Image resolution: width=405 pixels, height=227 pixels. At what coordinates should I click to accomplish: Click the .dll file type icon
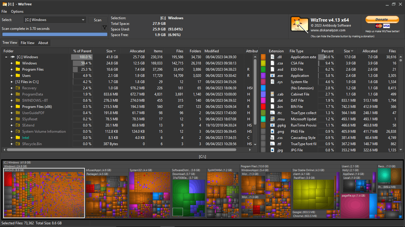point(272,57)
